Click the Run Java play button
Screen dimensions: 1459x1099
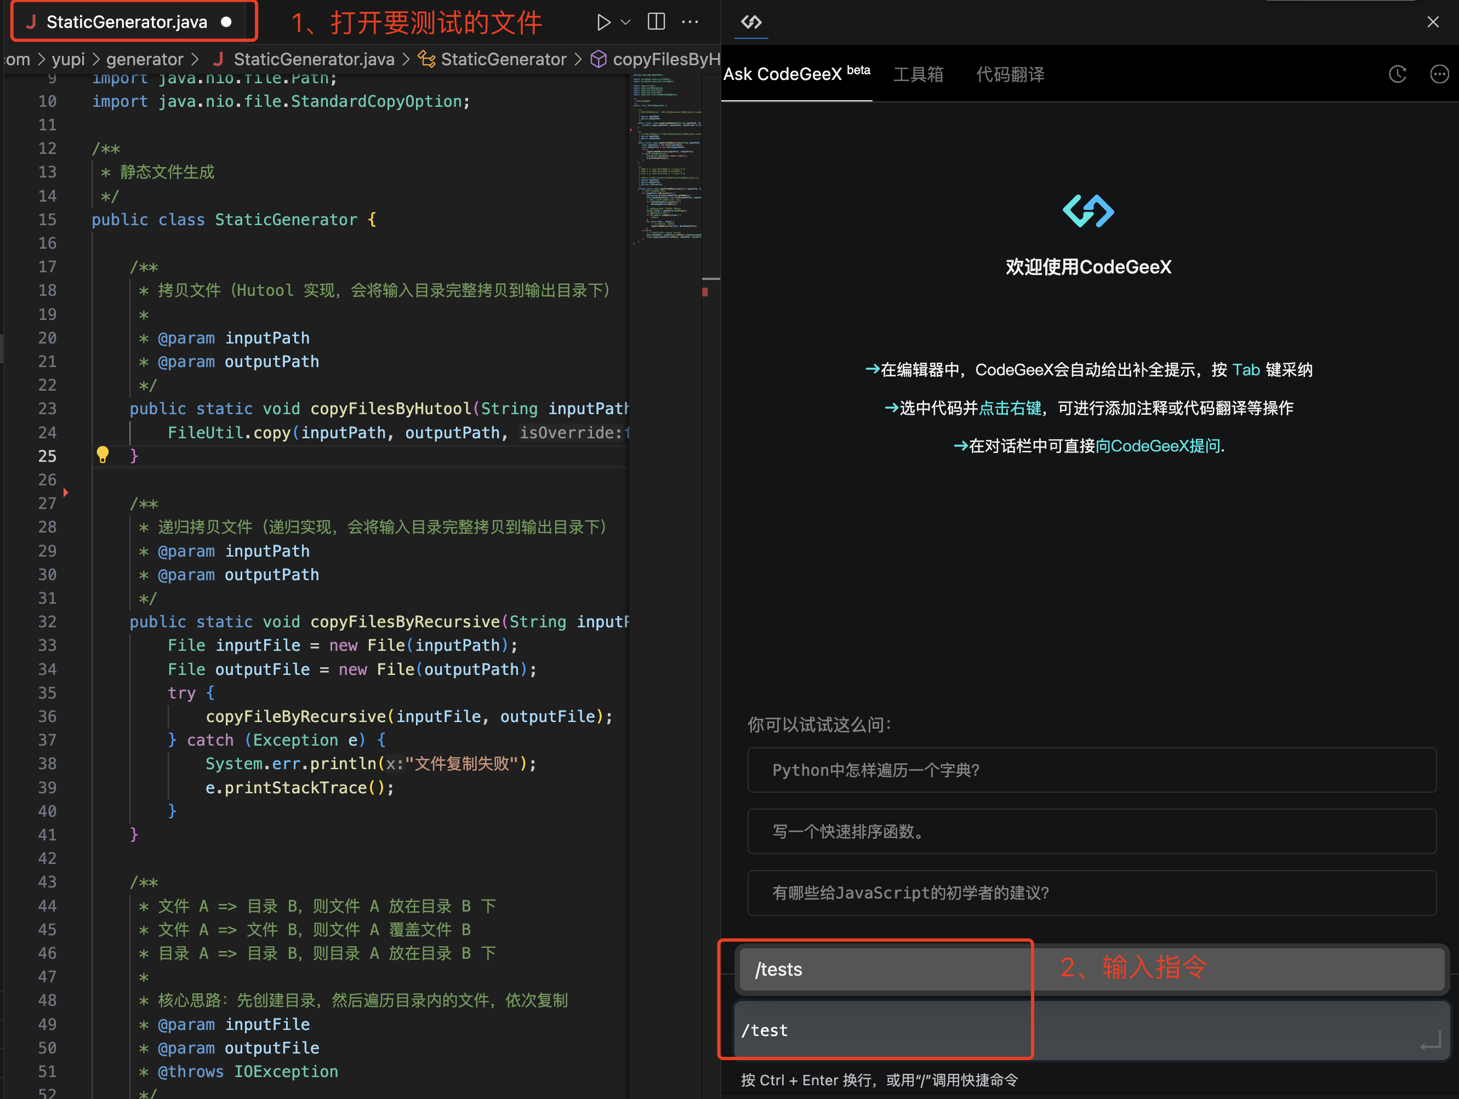[x=603, y=22]
